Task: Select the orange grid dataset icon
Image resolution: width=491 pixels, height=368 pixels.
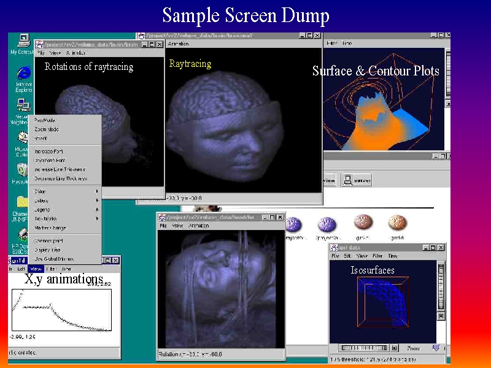Action: pos(397,222)
